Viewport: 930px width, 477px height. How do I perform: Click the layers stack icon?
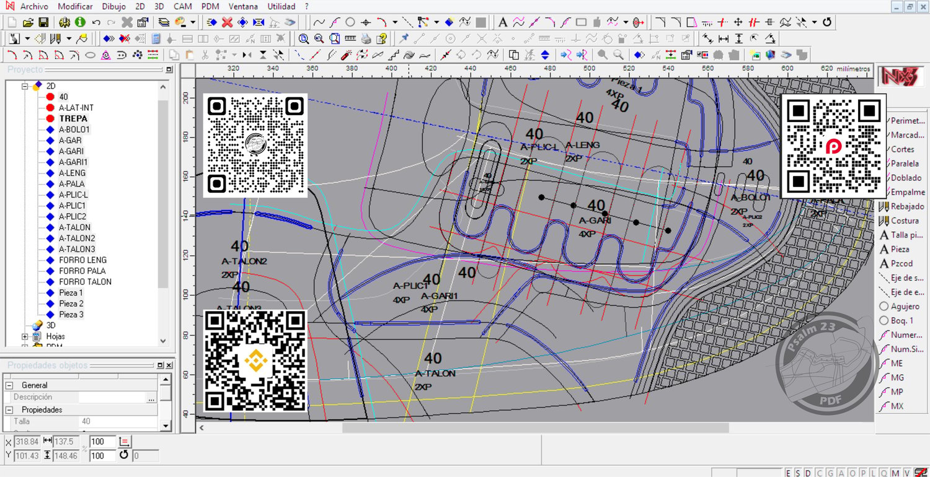click(x=164, y=22)
